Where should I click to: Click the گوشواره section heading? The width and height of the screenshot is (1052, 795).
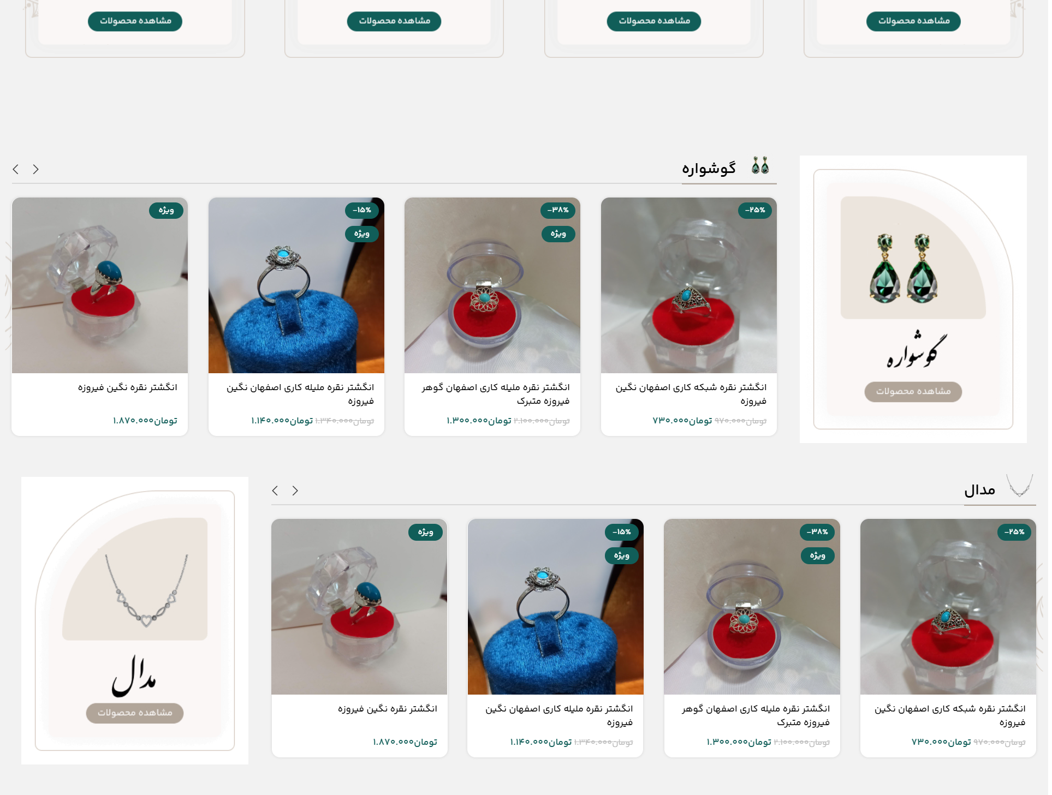[x=709, y=169]
